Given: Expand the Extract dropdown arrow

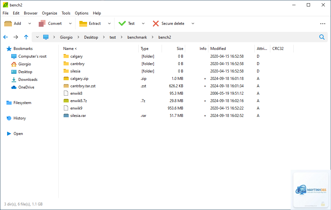Looking at the screenshot, I should pos(109,24).
